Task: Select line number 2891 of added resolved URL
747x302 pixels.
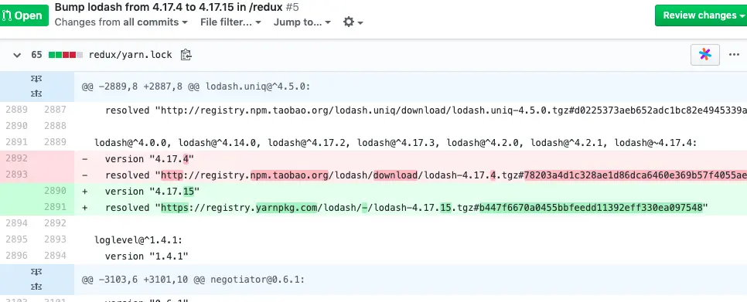Action: click(55, 207)
